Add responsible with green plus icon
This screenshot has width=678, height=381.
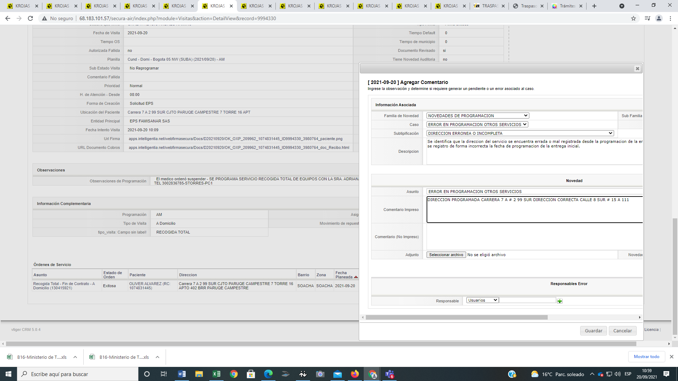click(x=560, y=301)
